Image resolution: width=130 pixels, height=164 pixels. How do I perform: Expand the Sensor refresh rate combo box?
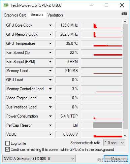[114, 143]
